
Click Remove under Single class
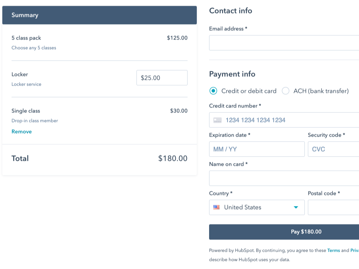[22, 131]
